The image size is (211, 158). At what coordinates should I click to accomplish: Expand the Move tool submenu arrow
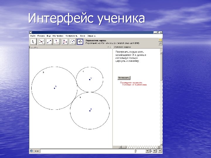pos(35,44)
